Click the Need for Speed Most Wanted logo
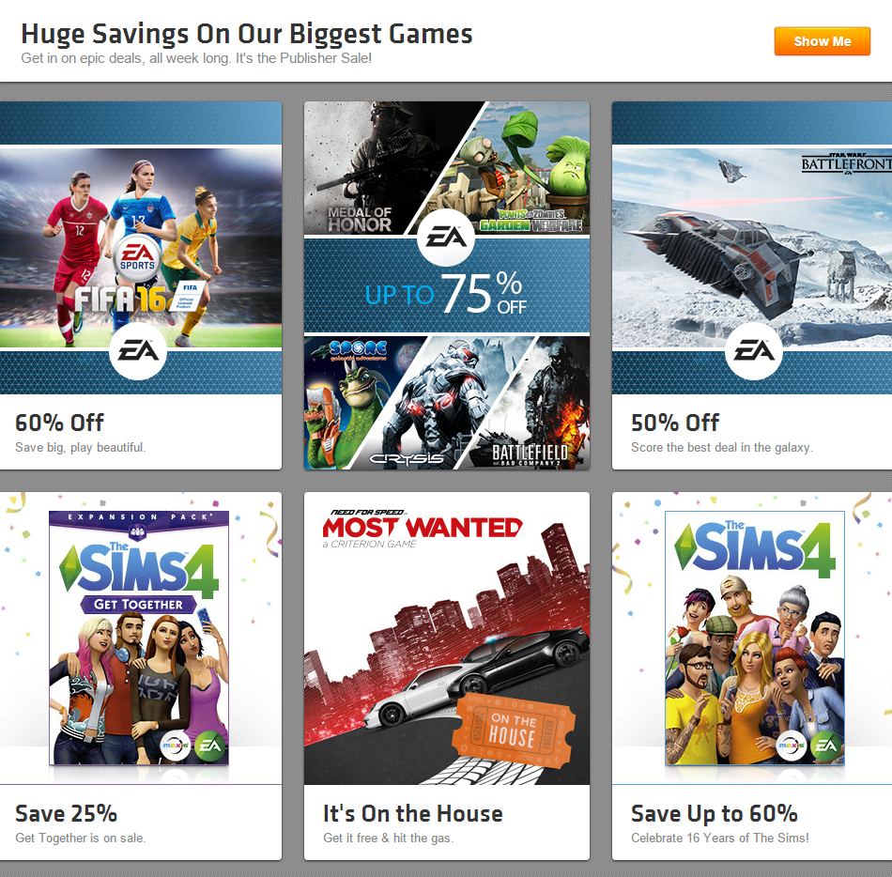892x877 pixels. [x=423, y=529]
